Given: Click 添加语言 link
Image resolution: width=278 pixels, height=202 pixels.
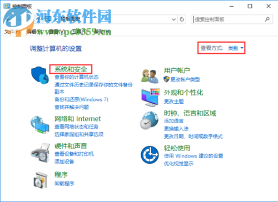Looking at the screenshot, I should [x=174, y=121].
